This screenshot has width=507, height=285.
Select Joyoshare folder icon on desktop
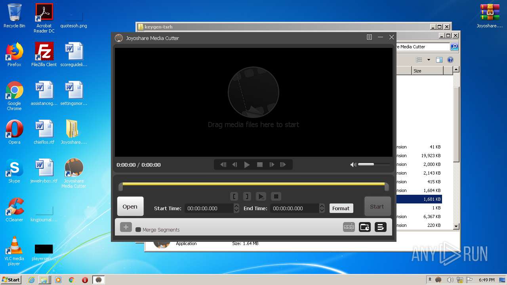(x=74, y=132)
